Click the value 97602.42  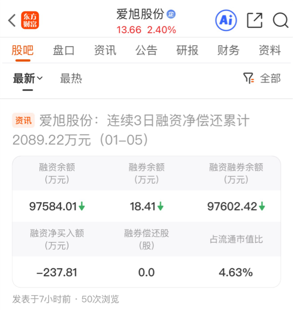pos(232,206)
